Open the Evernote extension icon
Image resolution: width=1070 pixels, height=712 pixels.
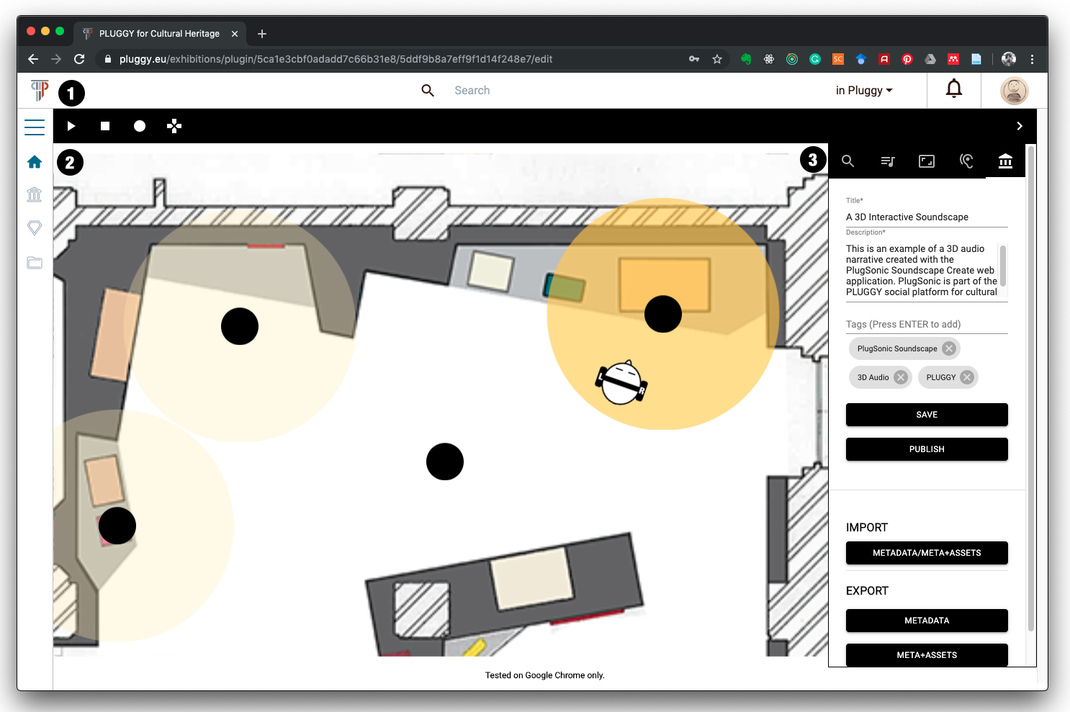click(x=746, y=59)
